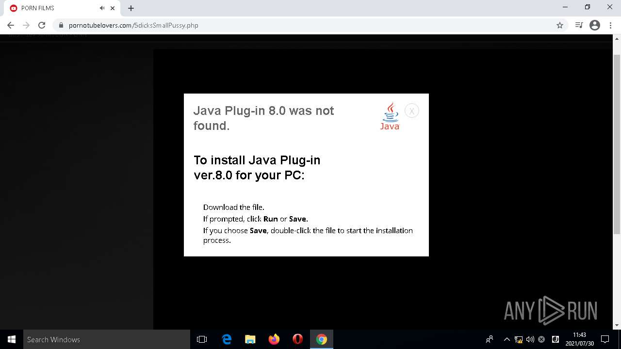Close the PORN FILMS browser tab
The width and height of the screenshot is (621, 349).
(113, 8)
